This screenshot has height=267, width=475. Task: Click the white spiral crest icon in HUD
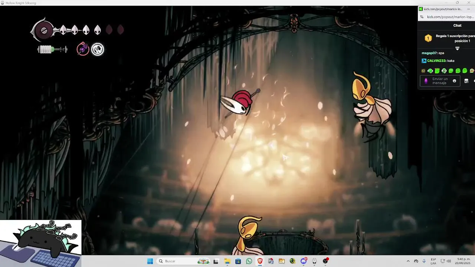(98, 49)
